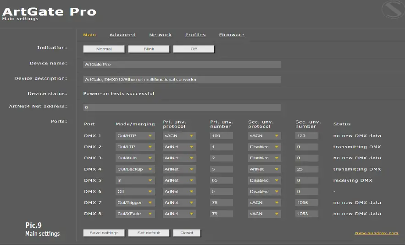Open DMX 3 secondary protocol dropdown Disabled
Image resolution: width=405 pixels, height=248 pixels.
pyautogui.click(x=265, y=158)
